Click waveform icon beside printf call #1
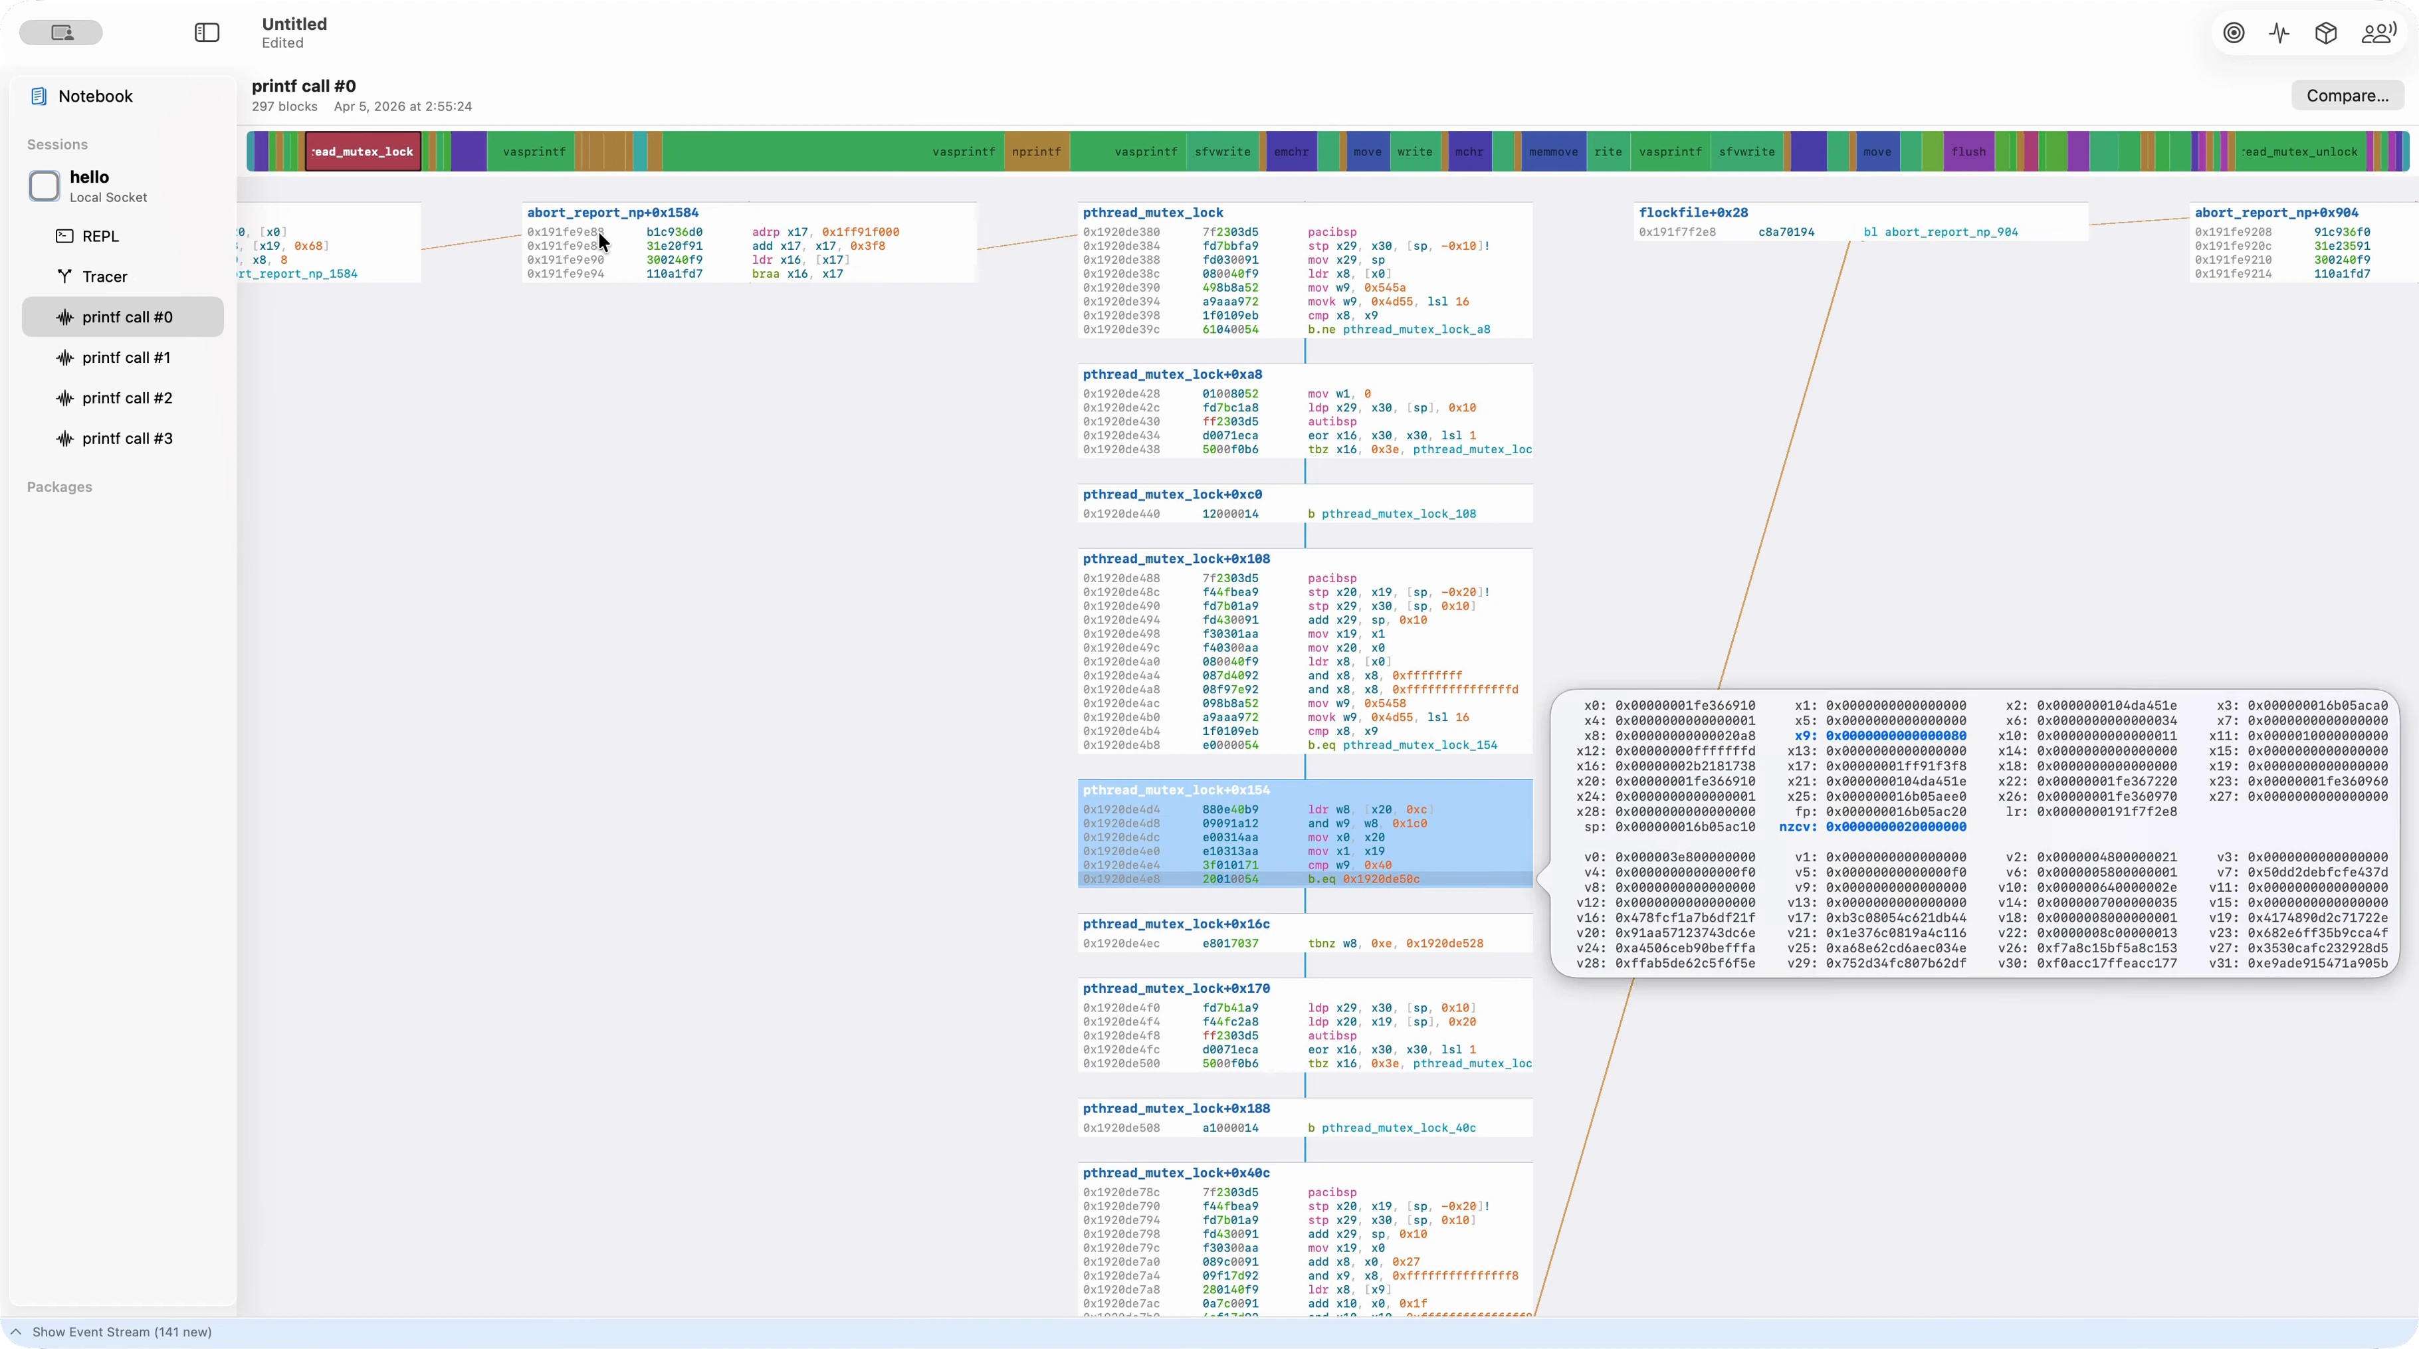The width and height of the screenshot is (2419, 1349). tap(65, 358)
